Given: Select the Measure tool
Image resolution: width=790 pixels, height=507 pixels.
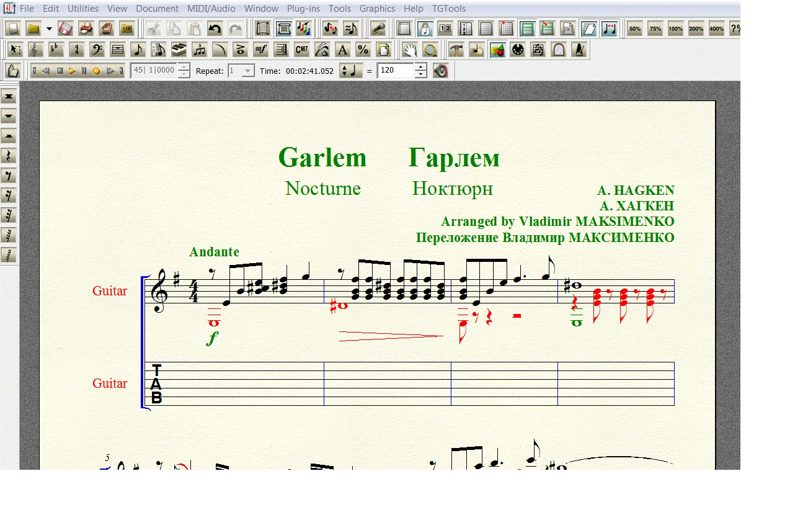Looking at the screenshot, I should coord(117,50).
